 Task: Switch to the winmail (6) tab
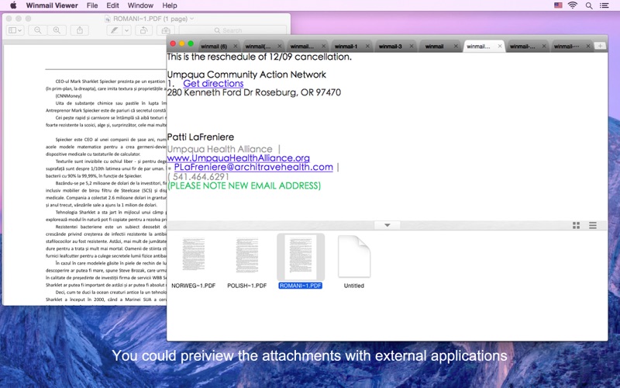tap(214, 47)
